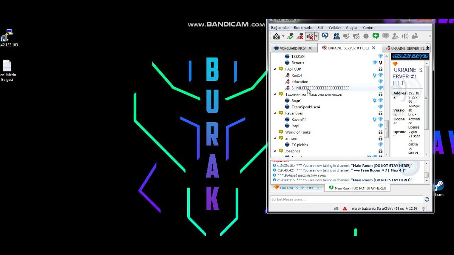
Task: Open the contacts manager icon
Action: coord(336,36)
